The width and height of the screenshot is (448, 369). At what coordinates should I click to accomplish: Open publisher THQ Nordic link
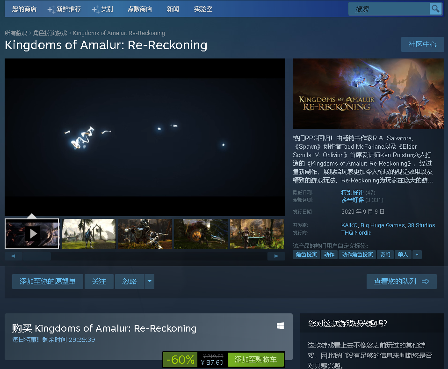356,232
